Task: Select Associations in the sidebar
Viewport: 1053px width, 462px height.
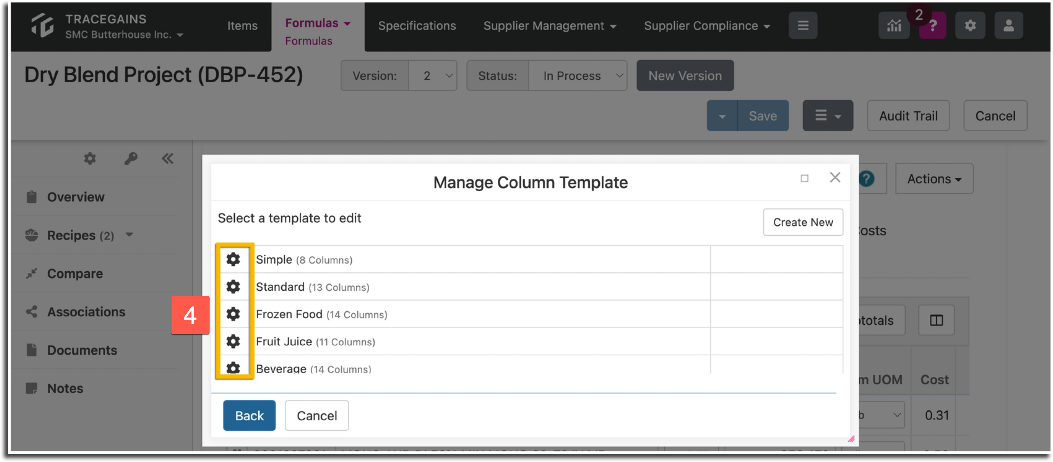Action: (86, 312)
